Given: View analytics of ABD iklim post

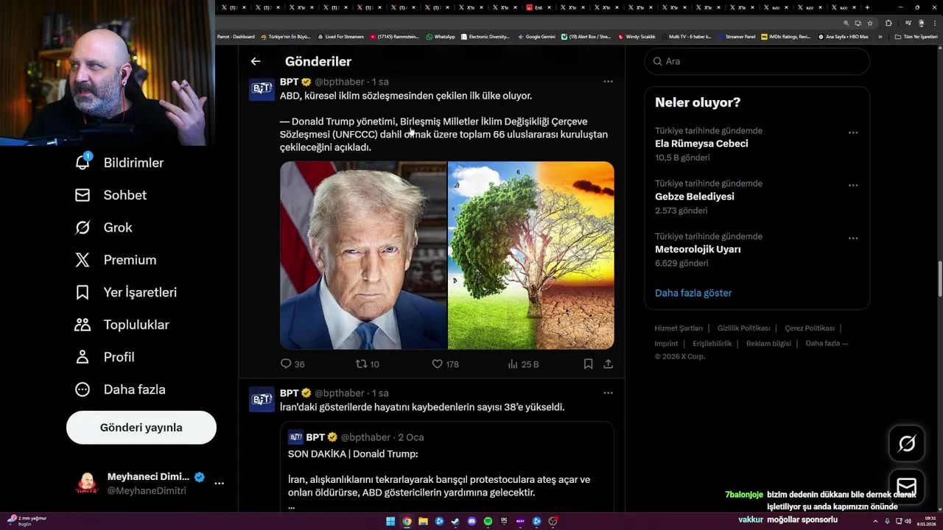Looking at the screenshot, I should (x=523, y=364).
